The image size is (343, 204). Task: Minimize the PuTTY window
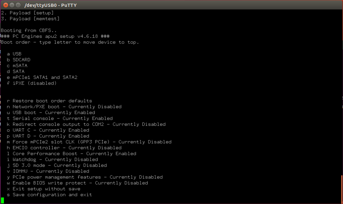(12, 5)
